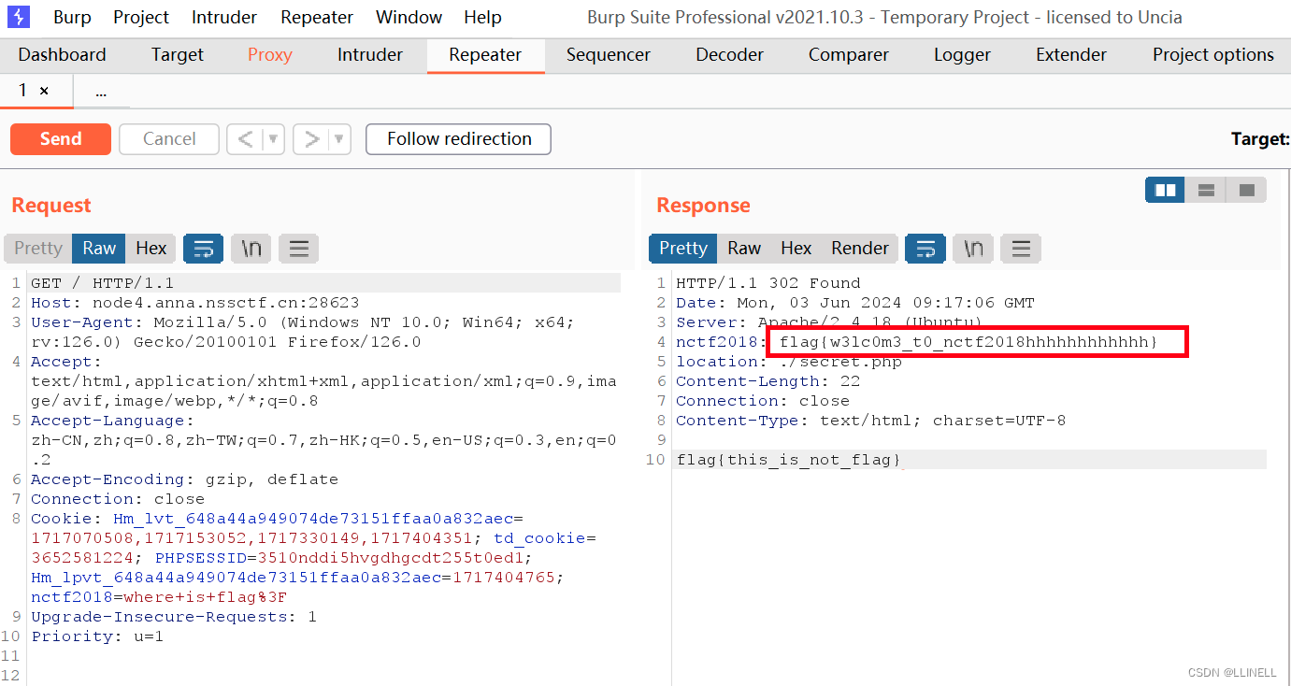Toggle show non-printable characters in Response panel
This screenshot has width=1291, height=686.
coord(972,248)
